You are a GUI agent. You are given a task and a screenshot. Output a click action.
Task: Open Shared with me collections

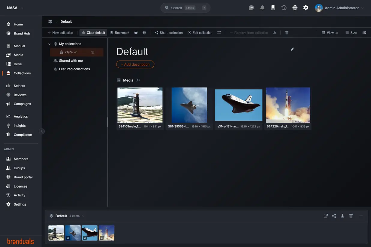pyautogui.click(x=71, y=61)
